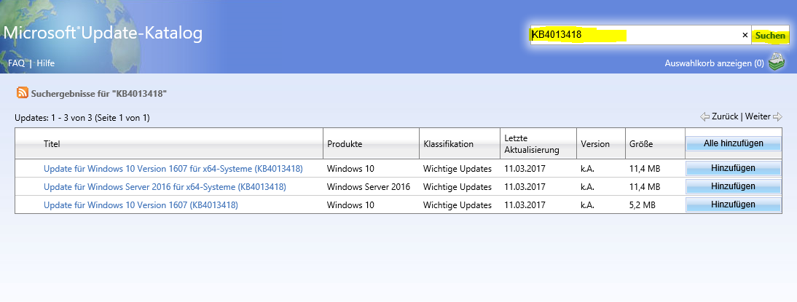Click Alle hinzufügen button
The width and height of the screenshot is (797, 302).
[x=733, y=143]
